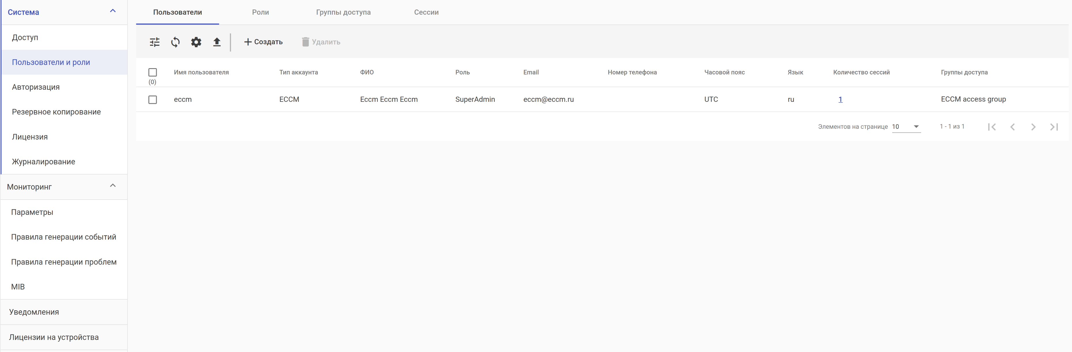The height and width of the screenshot is (352, 1072).
Task: Go to the first page icon
Action: click(x=992, y=127)
